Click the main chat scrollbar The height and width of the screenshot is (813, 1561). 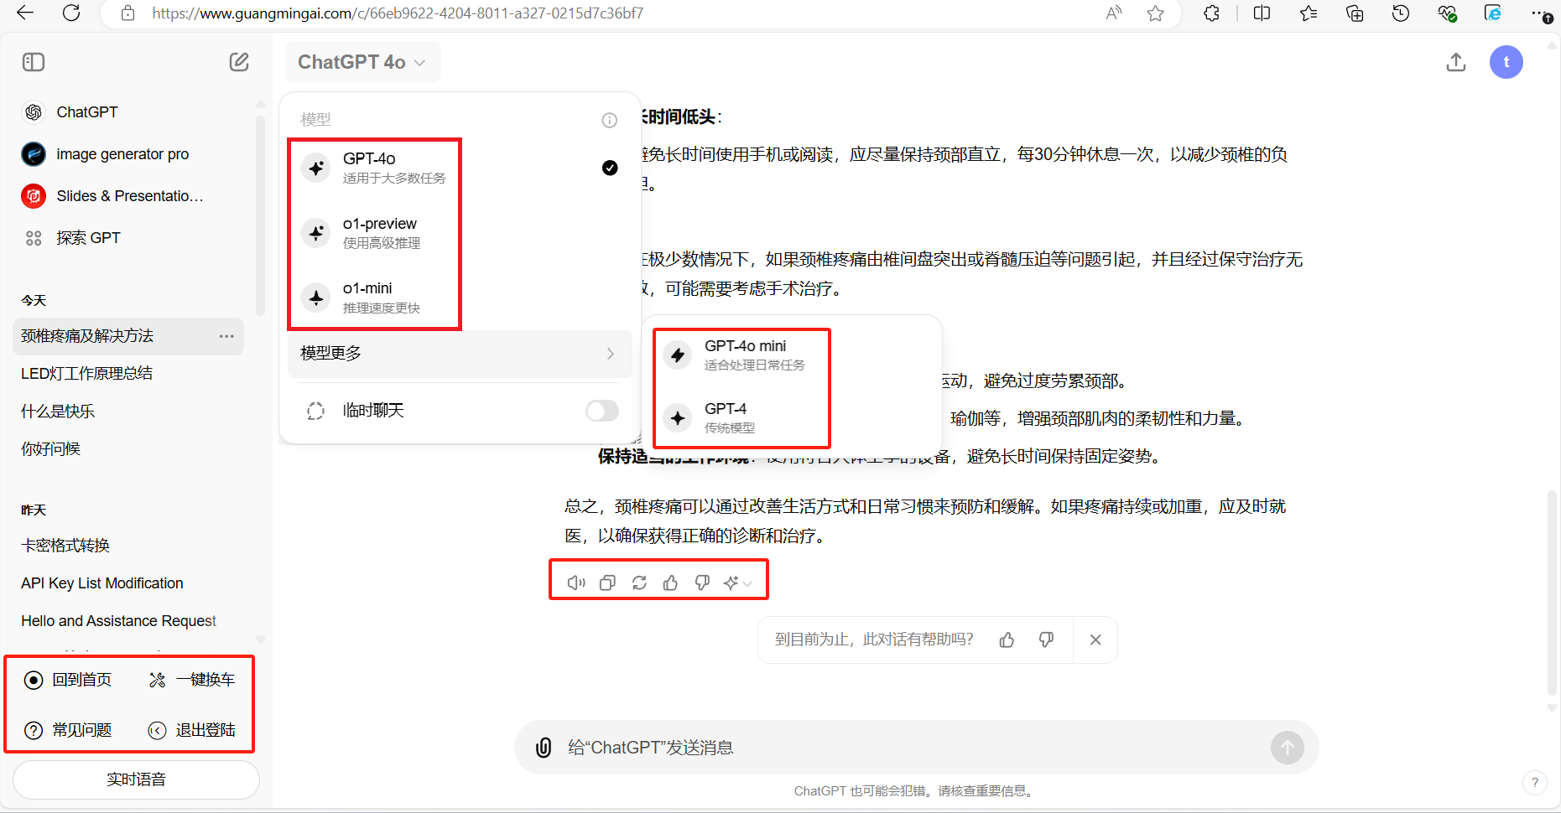click(1552, 593)
